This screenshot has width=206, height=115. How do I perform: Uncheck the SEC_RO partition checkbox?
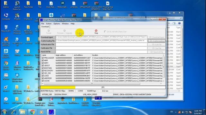tap(43, 73)
